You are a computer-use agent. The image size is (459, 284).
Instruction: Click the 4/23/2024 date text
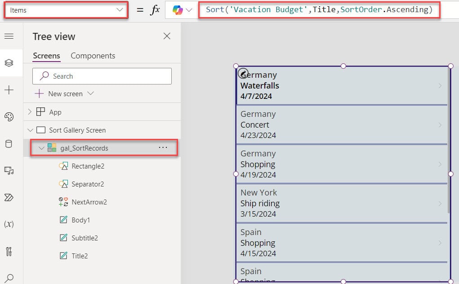[x=258, y=135]
